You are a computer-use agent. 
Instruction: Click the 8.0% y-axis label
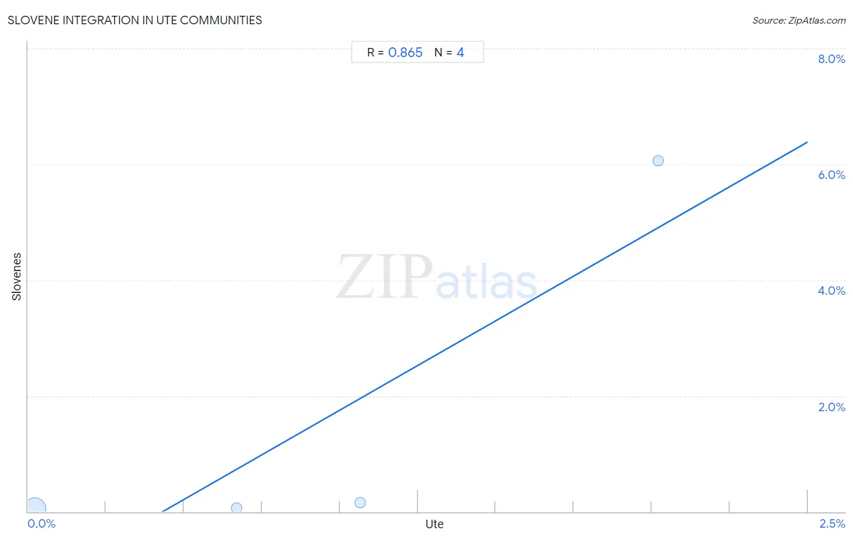[831, 59]
